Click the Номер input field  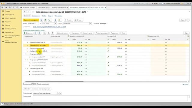coord(33,23)
